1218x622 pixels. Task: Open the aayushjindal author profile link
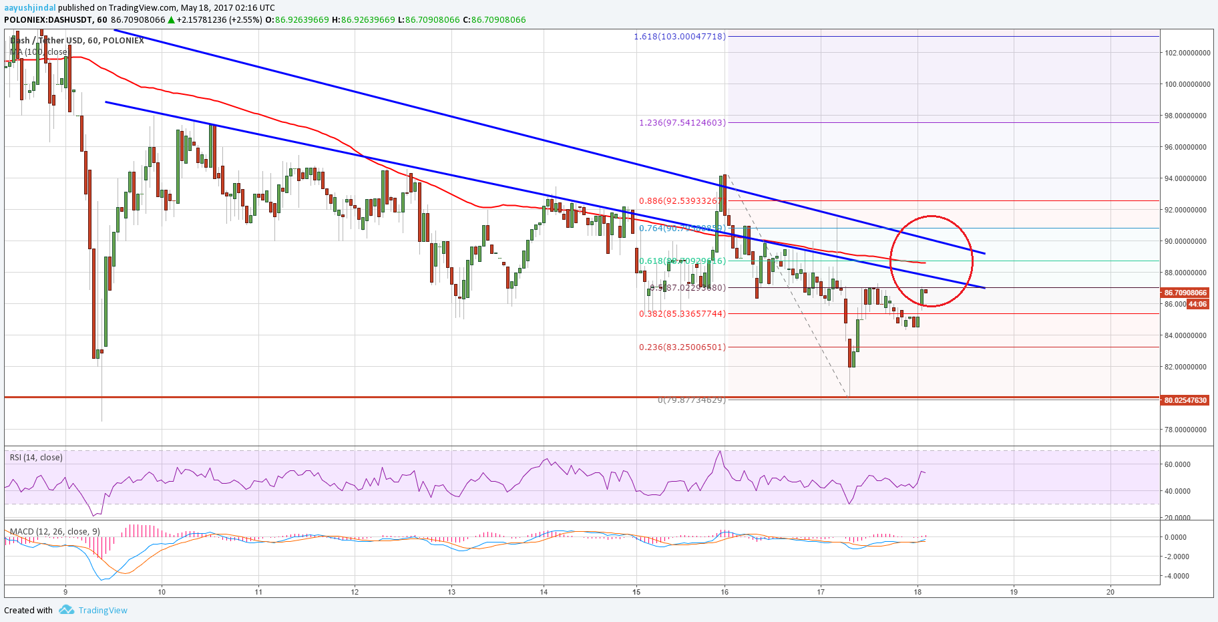[x=29, y=8]
